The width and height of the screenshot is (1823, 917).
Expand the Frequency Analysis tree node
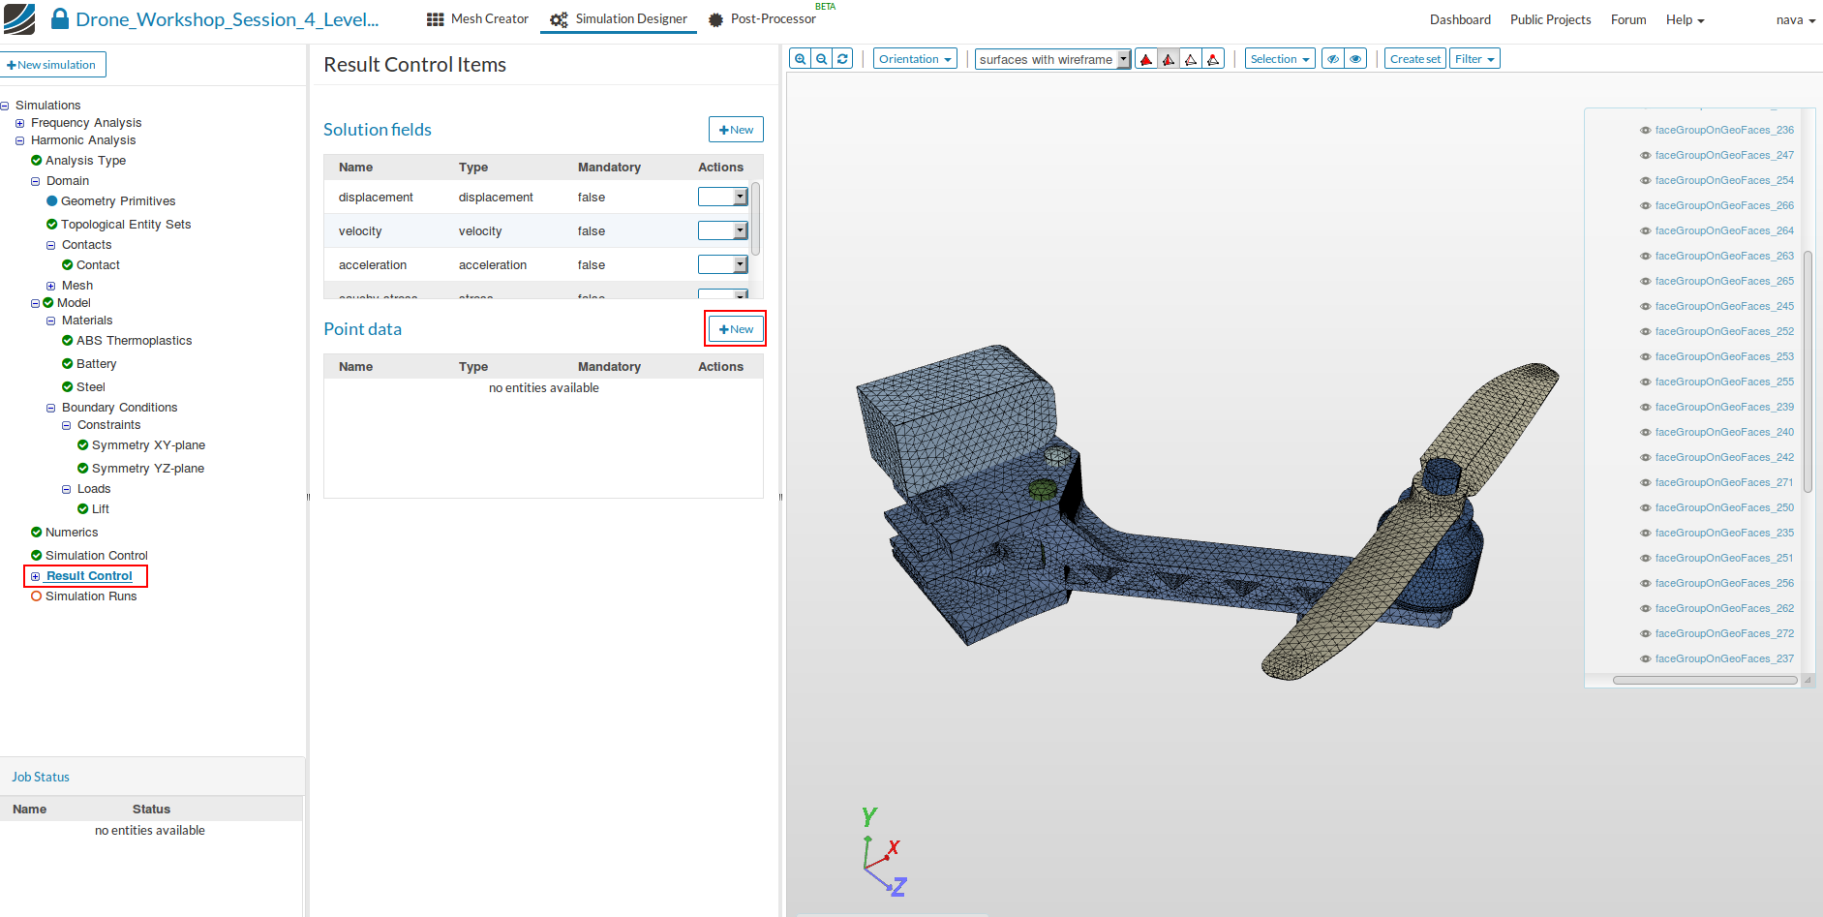[x=19, y=123]
